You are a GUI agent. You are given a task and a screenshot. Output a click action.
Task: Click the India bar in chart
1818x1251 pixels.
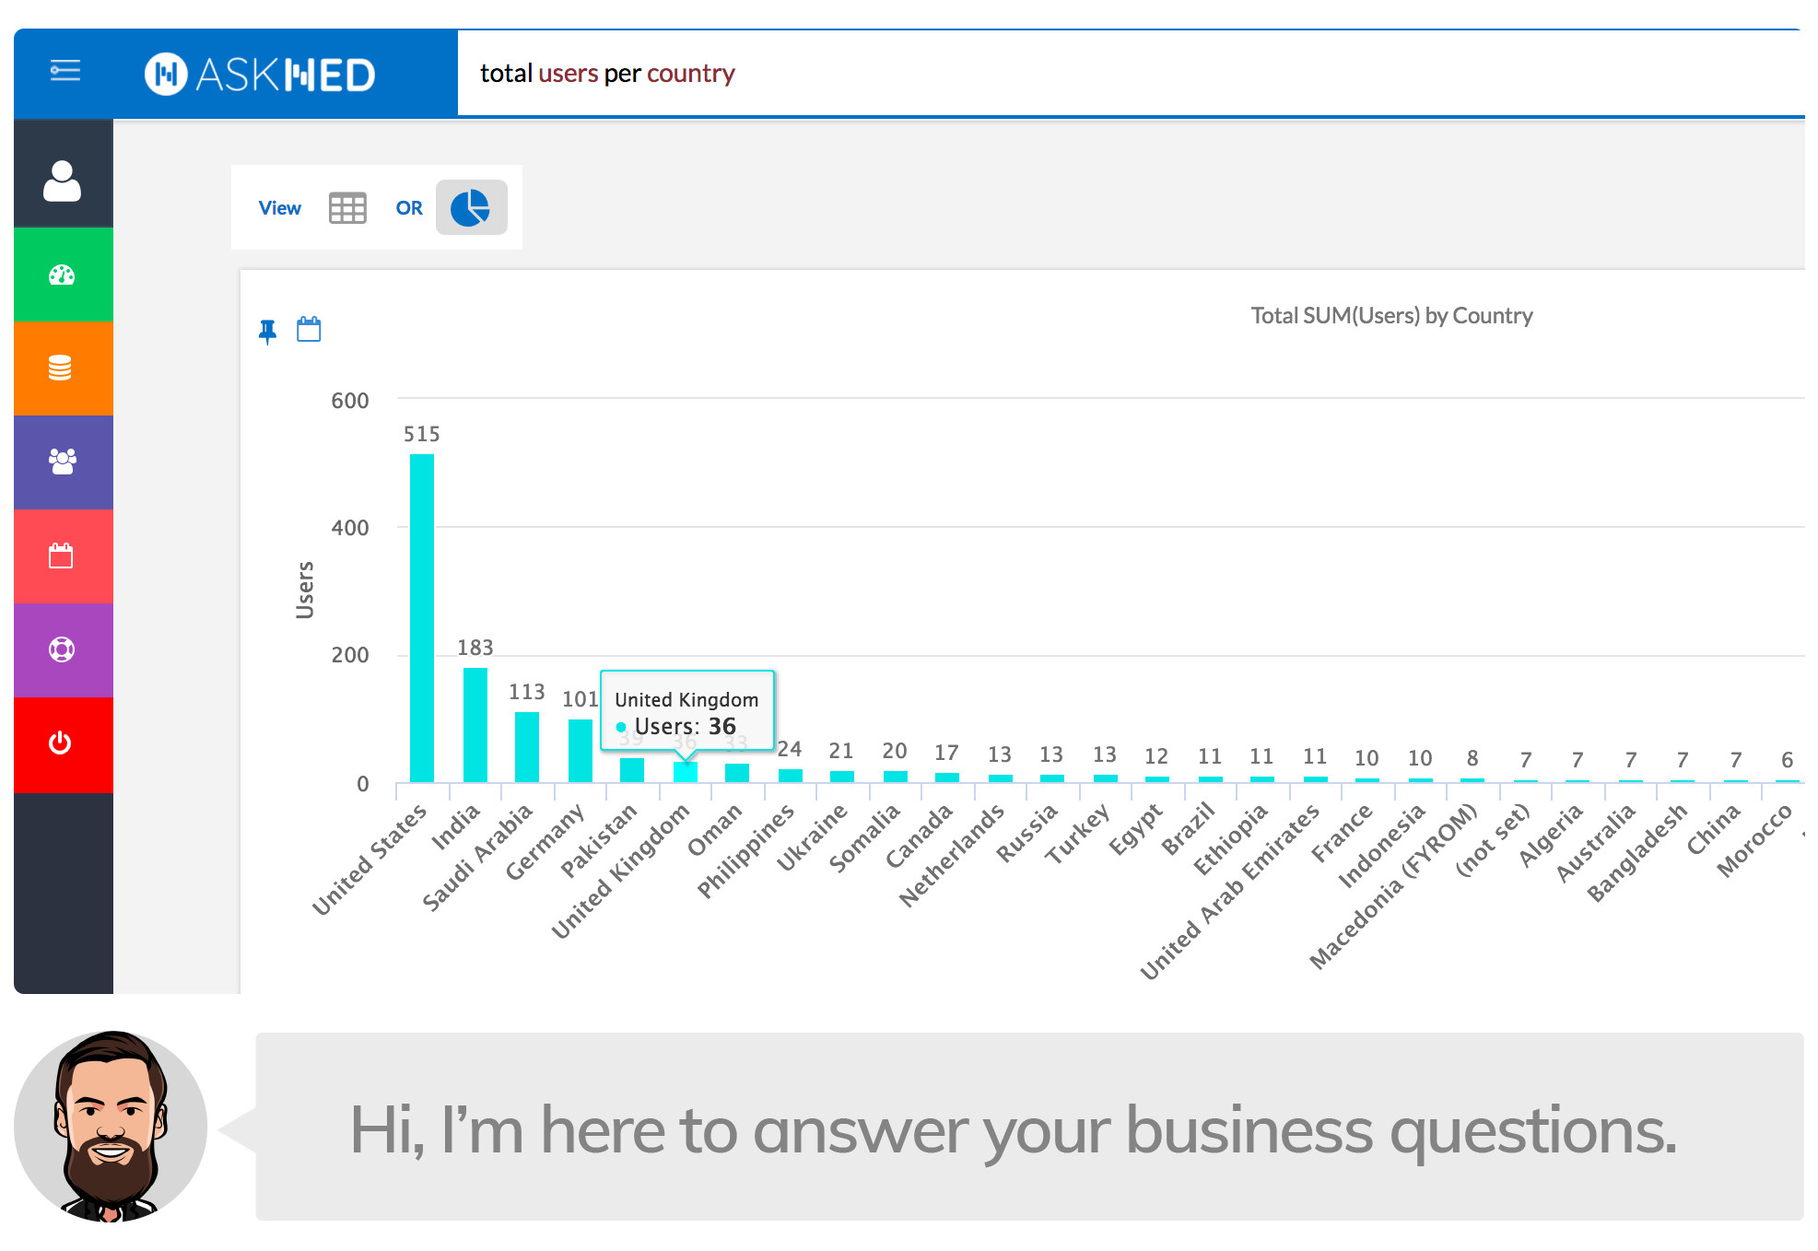coord(475,725)
